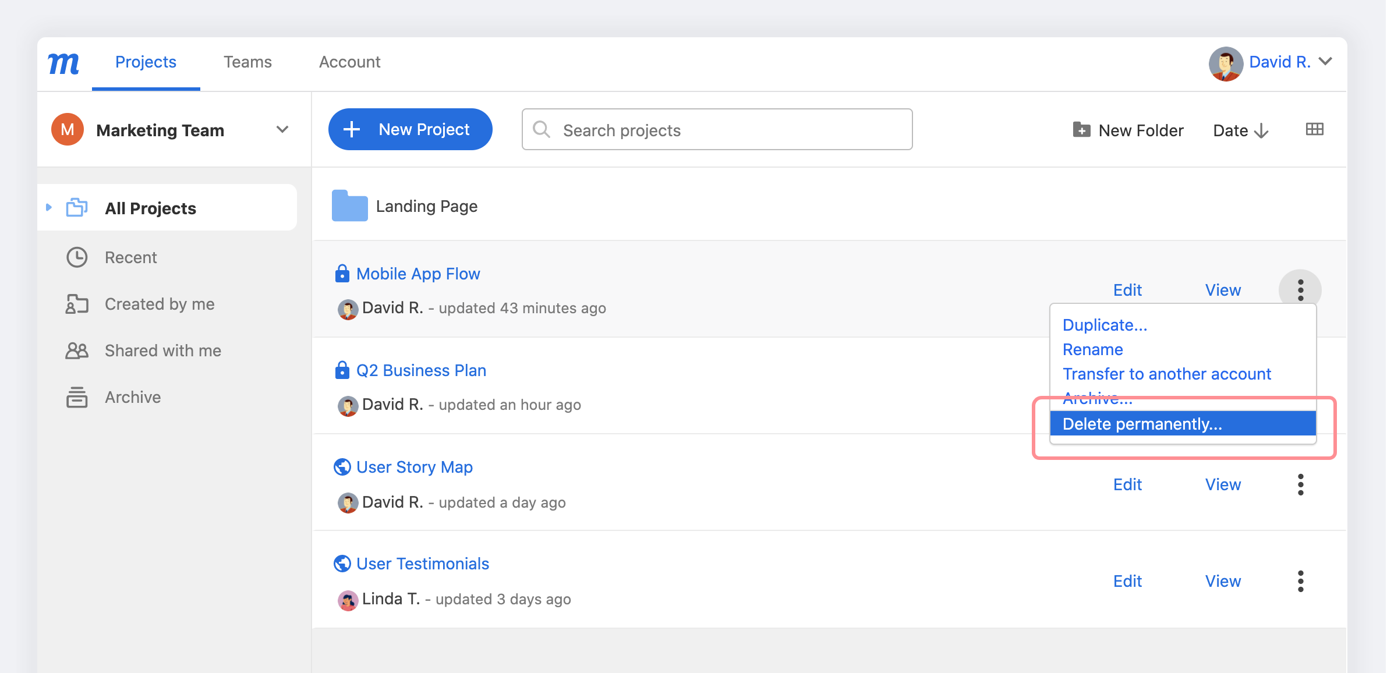Open Recent projects in the sidebar
The image size is (1387, 673).
click(x=130, y=257)
